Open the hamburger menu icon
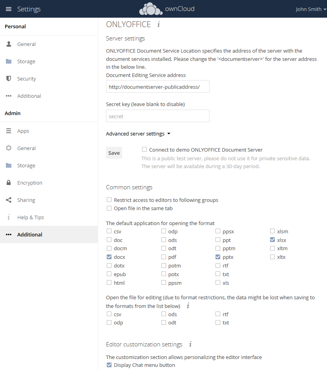 tap(9, 9)
